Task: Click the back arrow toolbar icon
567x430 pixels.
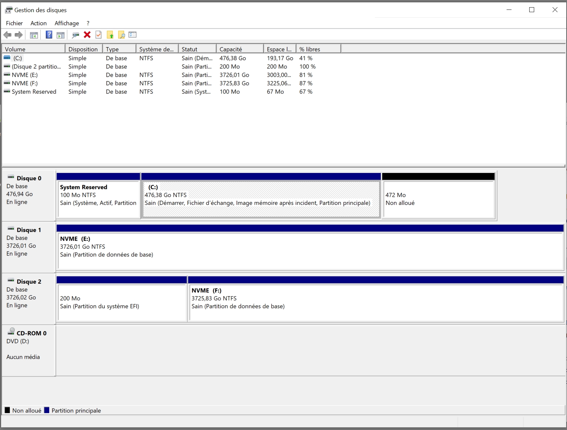Action: click(x=7, y=35)
